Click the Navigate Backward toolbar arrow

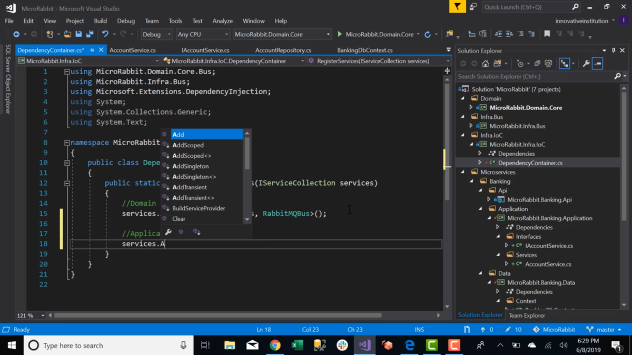tap(16, 34)
